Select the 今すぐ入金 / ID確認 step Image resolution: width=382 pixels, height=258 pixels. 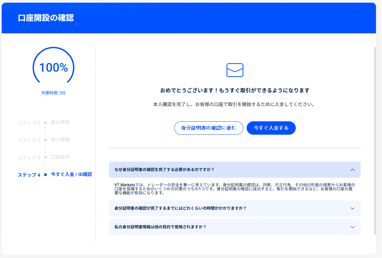[x=71, y=174]
